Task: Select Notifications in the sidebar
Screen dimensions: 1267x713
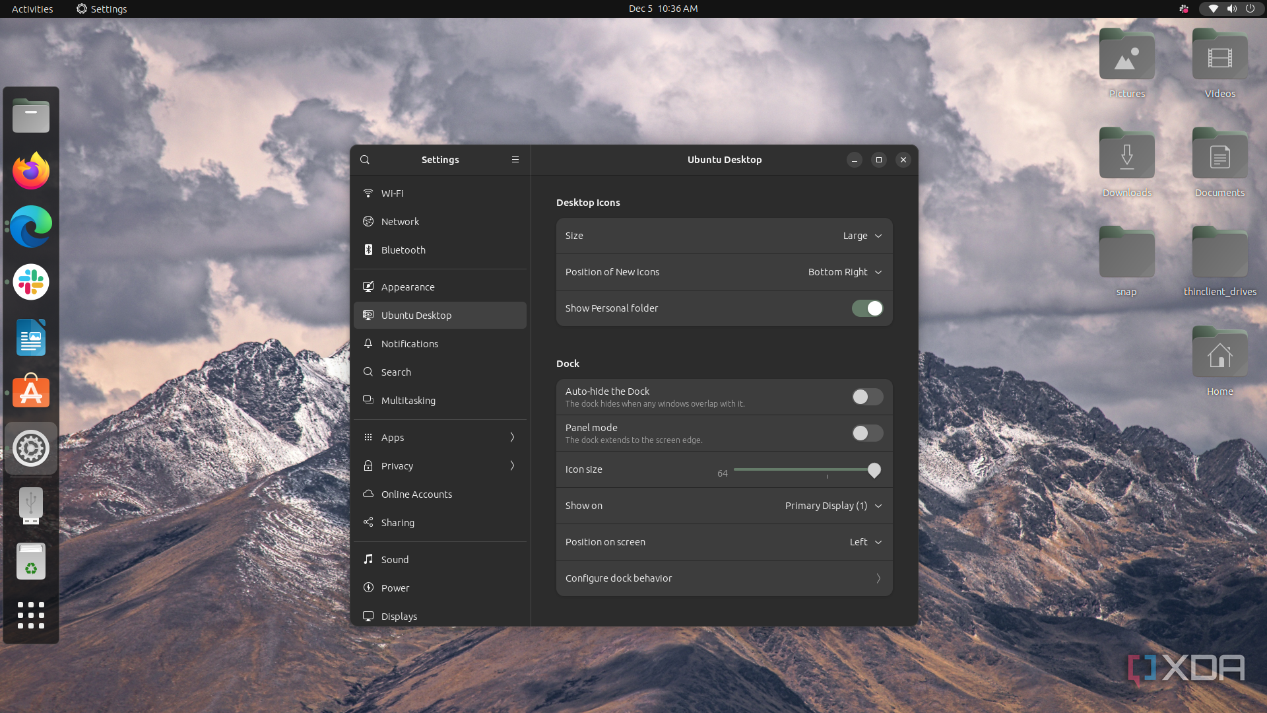Action: pos(440,344)
